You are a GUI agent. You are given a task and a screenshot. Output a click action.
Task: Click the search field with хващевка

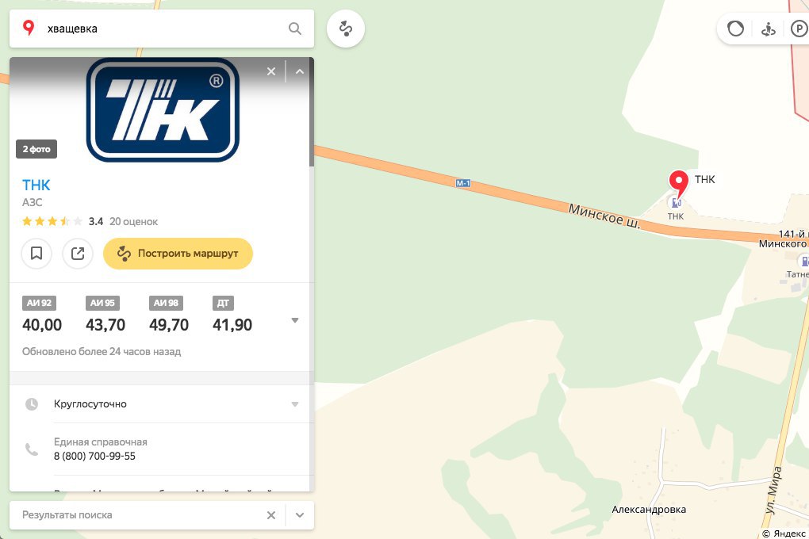[x=162, y=29]
